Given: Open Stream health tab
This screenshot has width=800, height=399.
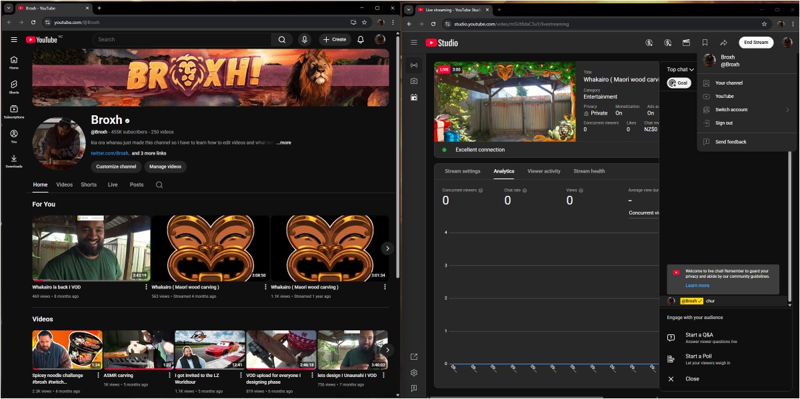Looking at the screenshot, I should [x=589, y=171].
